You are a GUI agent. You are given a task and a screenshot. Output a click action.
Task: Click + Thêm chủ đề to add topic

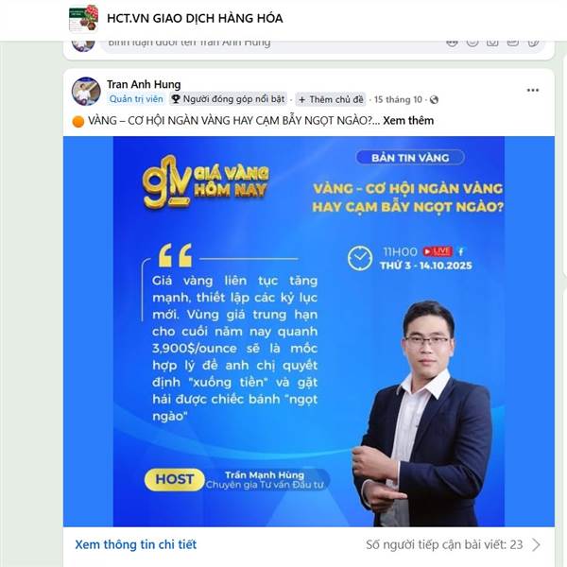(331, 99)
